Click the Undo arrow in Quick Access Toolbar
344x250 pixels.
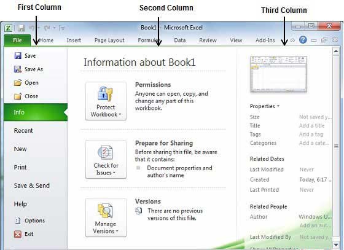coord(32,28)
